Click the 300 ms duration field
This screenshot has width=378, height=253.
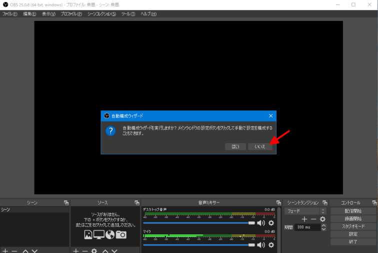click(x=307, y=227)
